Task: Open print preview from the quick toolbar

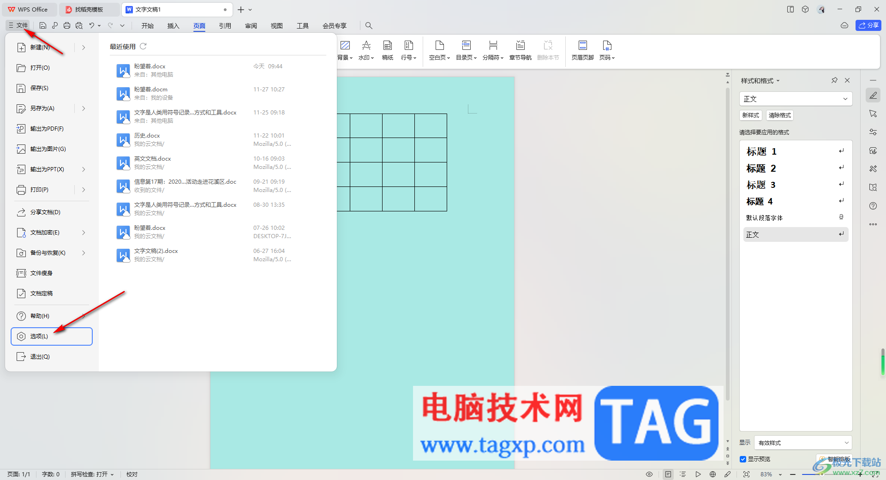Action: (x=79, y=26)
